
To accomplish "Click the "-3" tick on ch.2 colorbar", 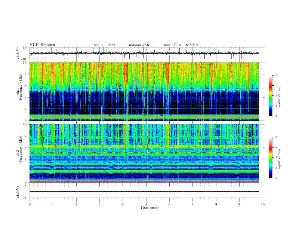I will point(275,137).
